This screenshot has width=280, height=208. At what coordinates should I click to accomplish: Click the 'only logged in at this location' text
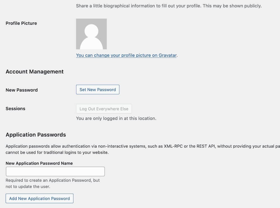(116, 118)
